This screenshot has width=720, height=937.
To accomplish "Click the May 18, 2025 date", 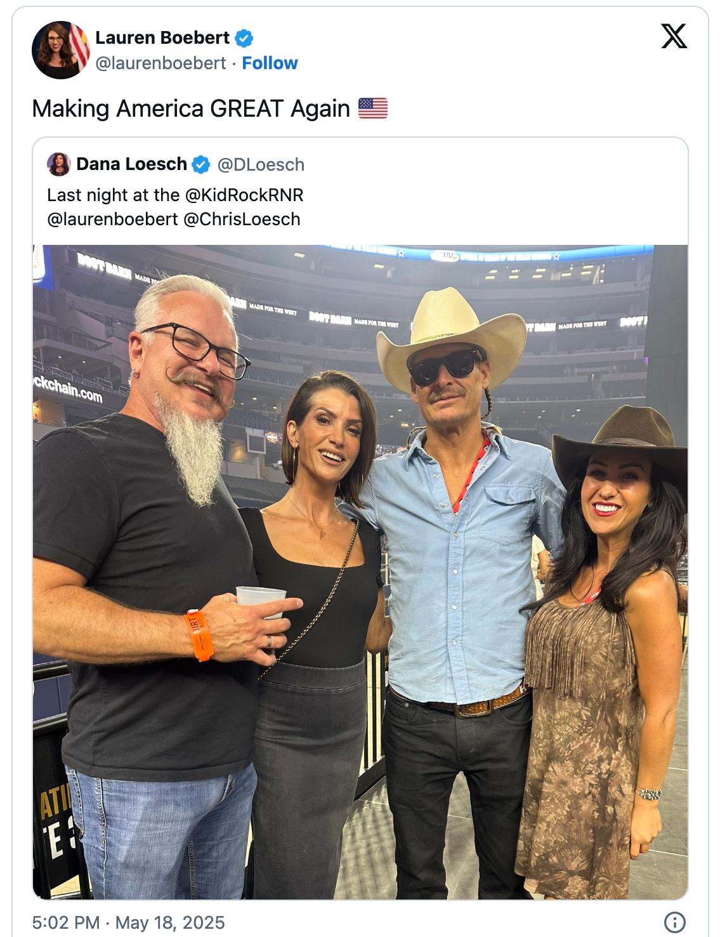I will pyautogui.click(x=170, y=922).
